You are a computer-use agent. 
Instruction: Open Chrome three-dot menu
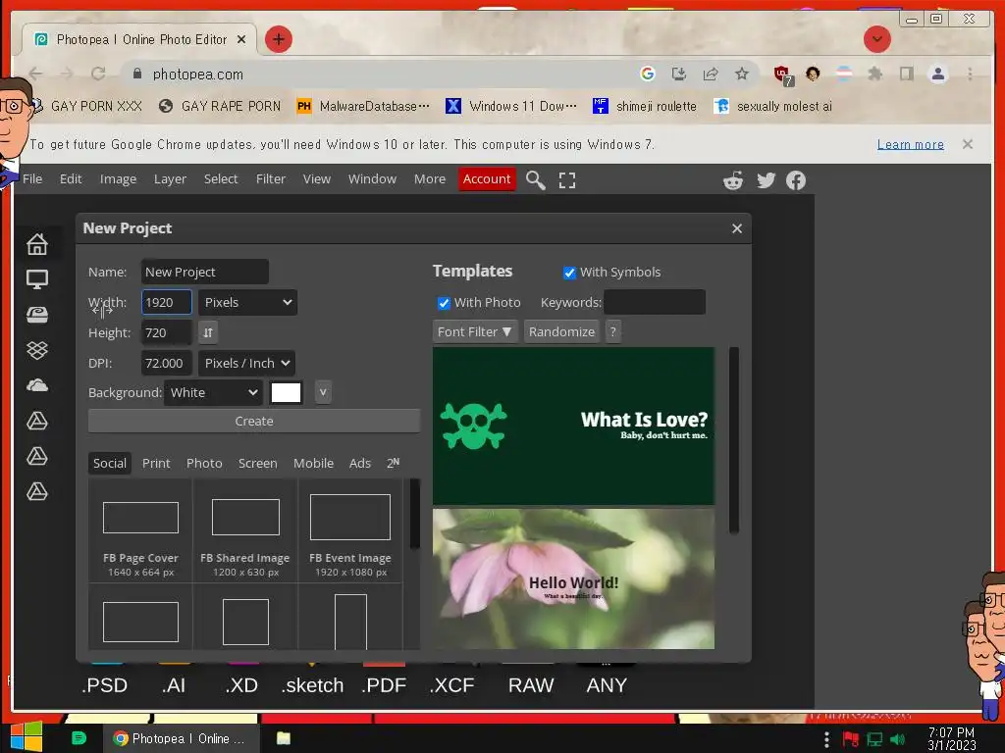coord(970,74)
